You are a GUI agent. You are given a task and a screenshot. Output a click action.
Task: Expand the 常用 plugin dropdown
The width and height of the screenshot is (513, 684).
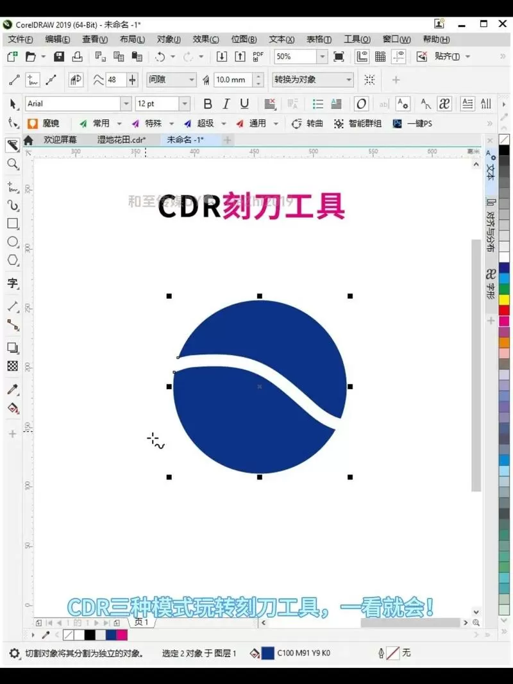pos(119,124)
